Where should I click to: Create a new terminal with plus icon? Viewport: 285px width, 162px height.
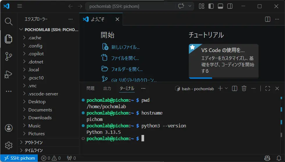[220, 88]
